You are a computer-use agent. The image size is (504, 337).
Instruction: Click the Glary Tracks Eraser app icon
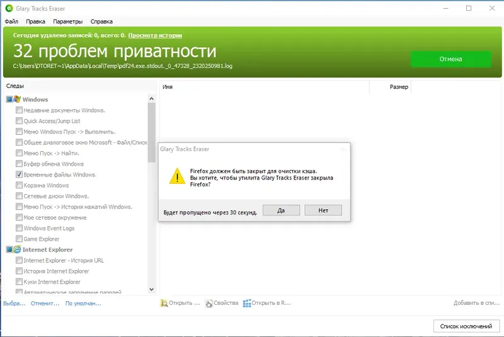[9, 8]
